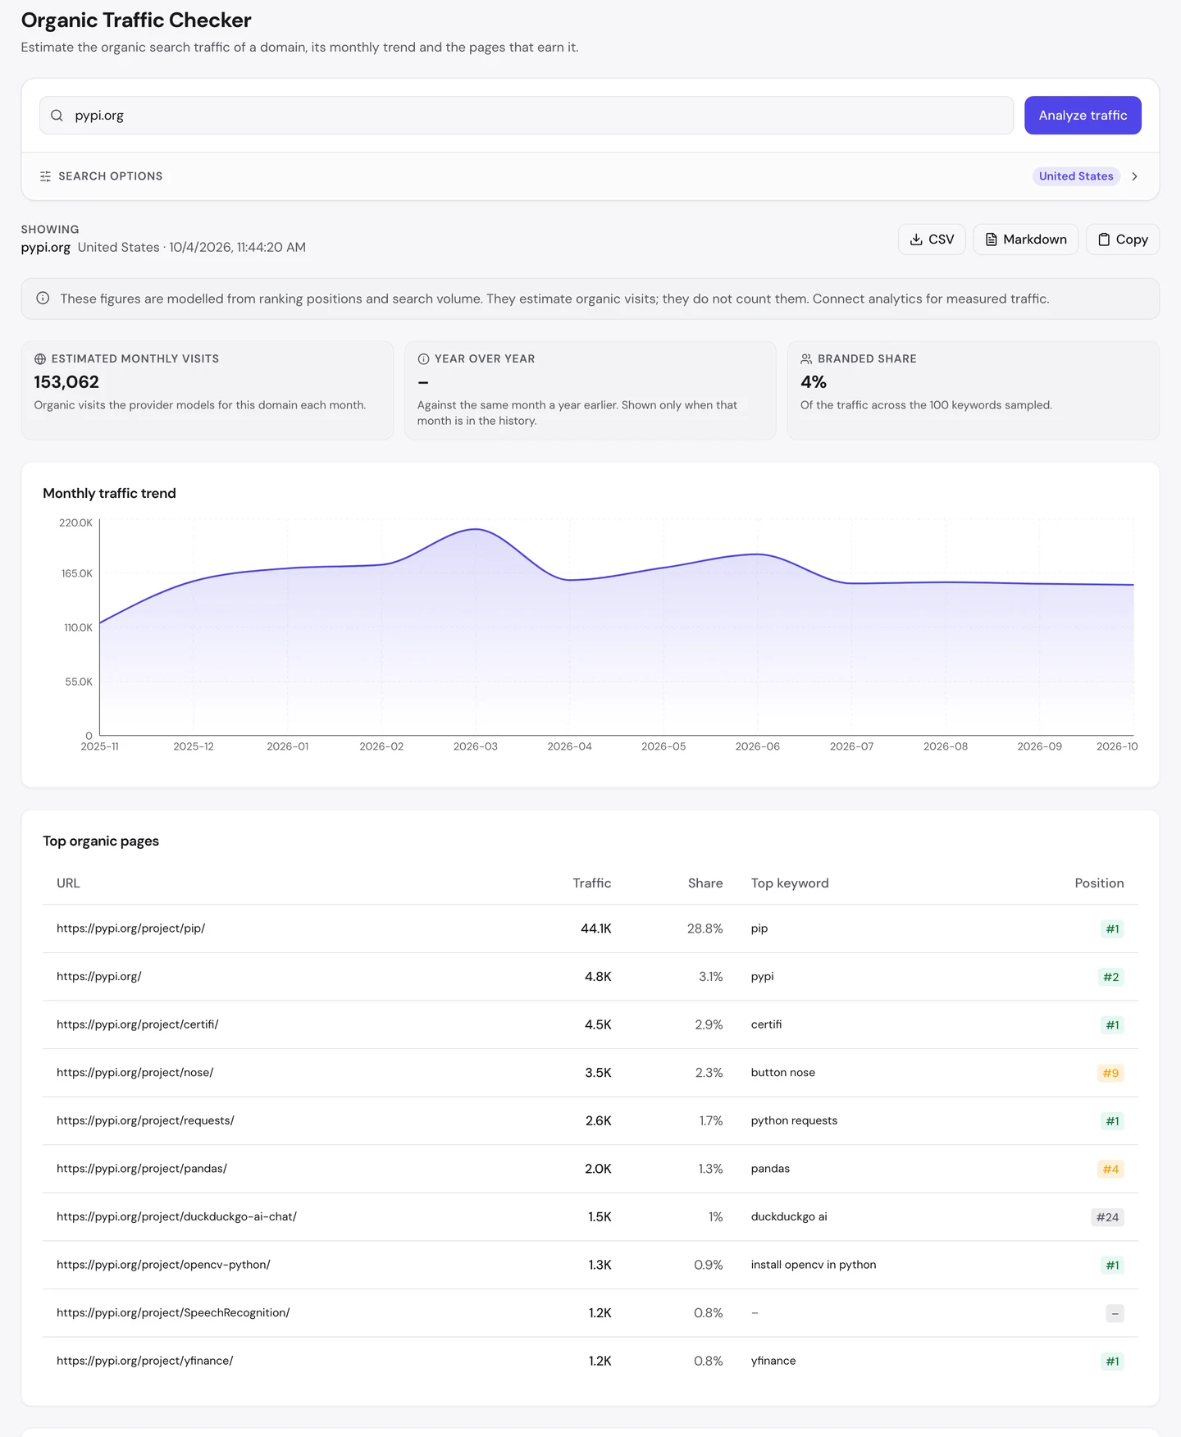Copy results to clipboard
The width and height of the screenshot is (1181, 1437).
pyautogui.click(x=1122, y=239)
